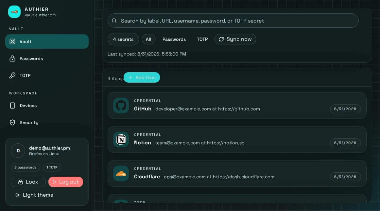Viewport: 380px width, 211px height.
Task: Click ops@example.com at https://dash.cloudflare.com text
Action: (x=219, y=177)
